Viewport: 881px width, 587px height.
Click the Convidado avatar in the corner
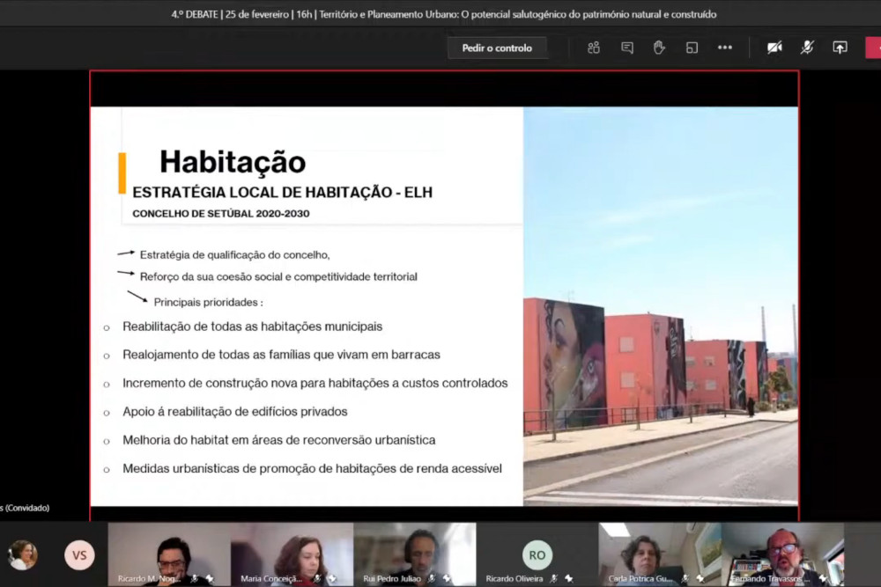pos(22,554)
